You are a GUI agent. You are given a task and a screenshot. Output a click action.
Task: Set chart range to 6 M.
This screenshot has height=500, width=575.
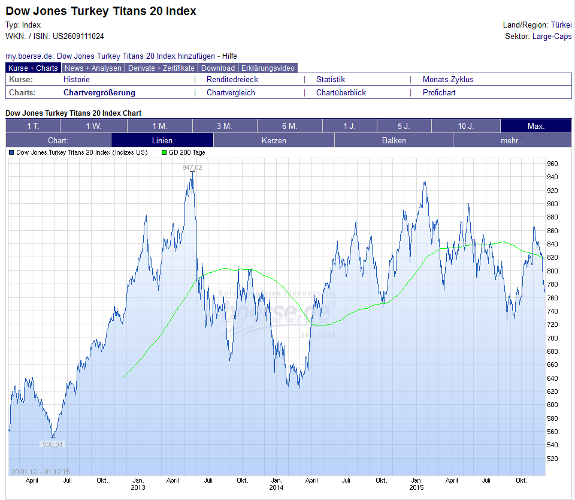[290, 126]
